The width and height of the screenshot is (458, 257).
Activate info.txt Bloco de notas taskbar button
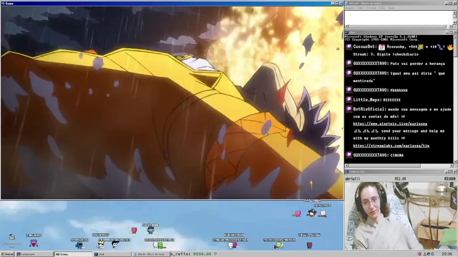tap(151, 254)
